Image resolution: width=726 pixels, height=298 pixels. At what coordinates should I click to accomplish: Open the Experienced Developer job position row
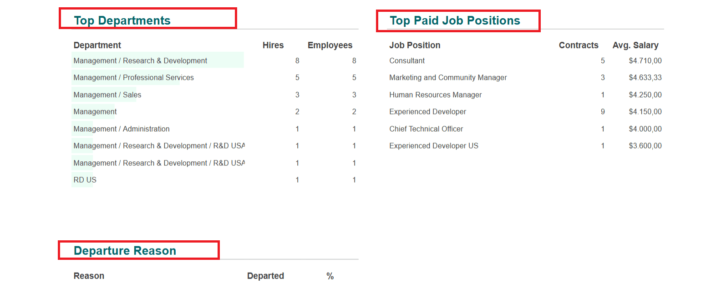tap(427, 112)
